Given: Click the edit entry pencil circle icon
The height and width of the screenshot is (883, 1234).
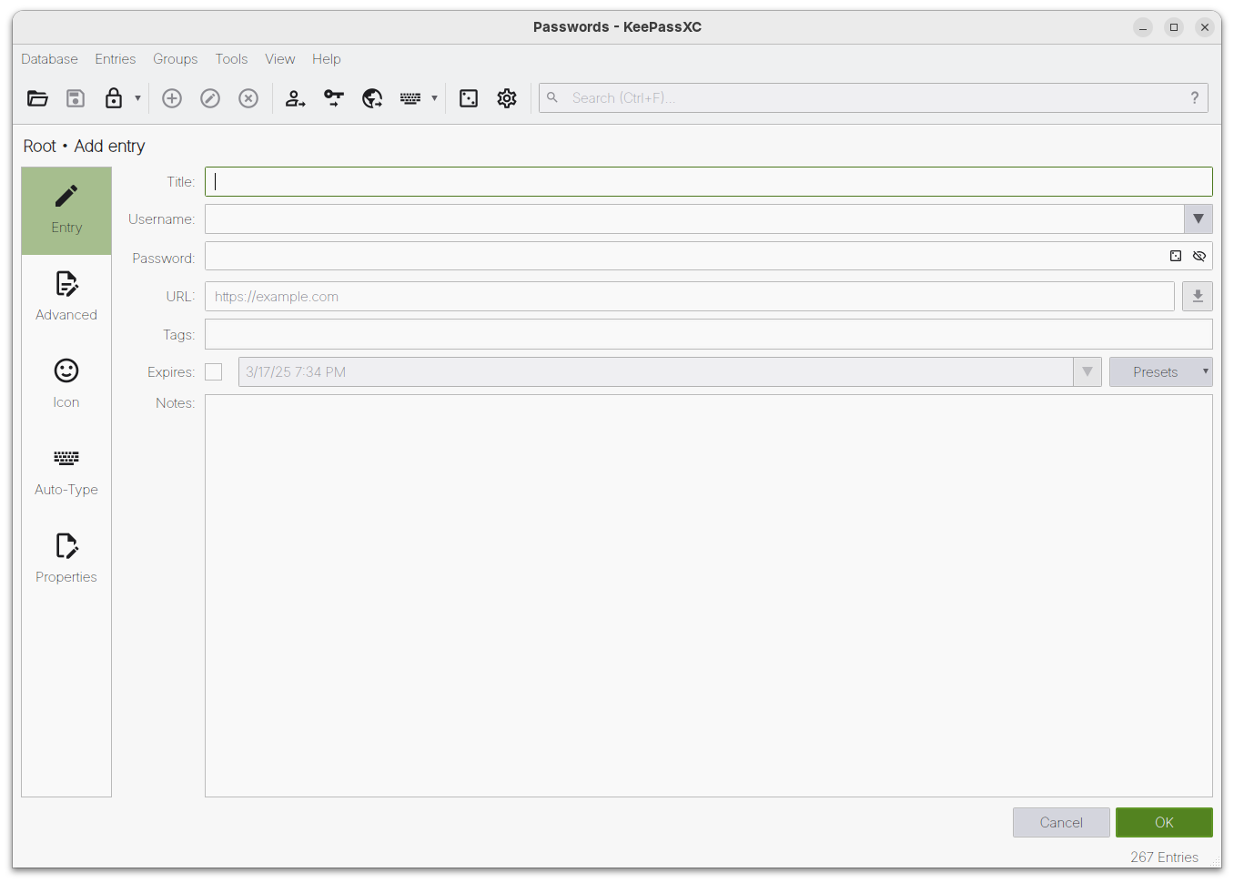Looking at the screenshot, I should pos(210,98).
